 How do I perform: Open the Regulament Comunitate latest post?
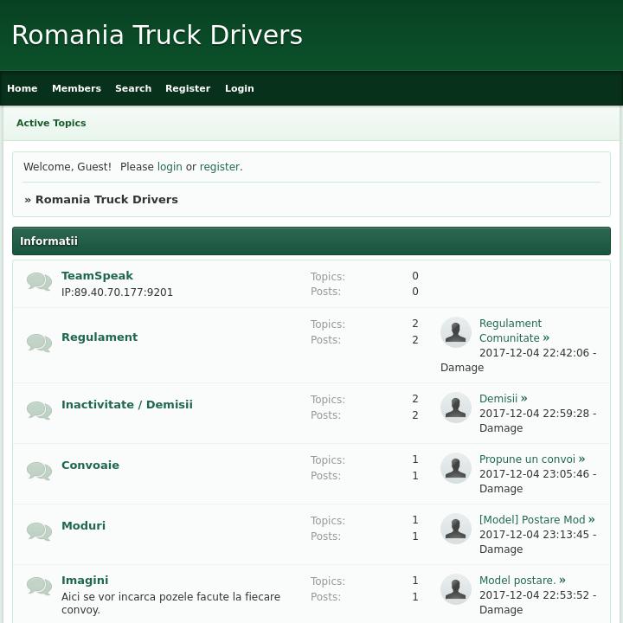[511, 331]
